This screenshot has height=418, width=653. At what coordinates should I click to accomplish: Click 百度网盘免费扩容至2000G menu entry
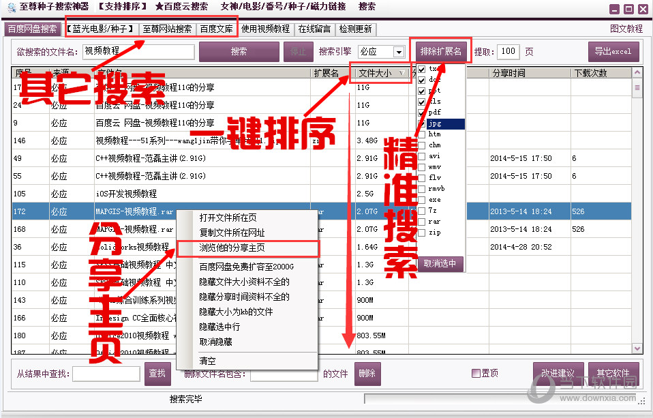click(246, 267)
